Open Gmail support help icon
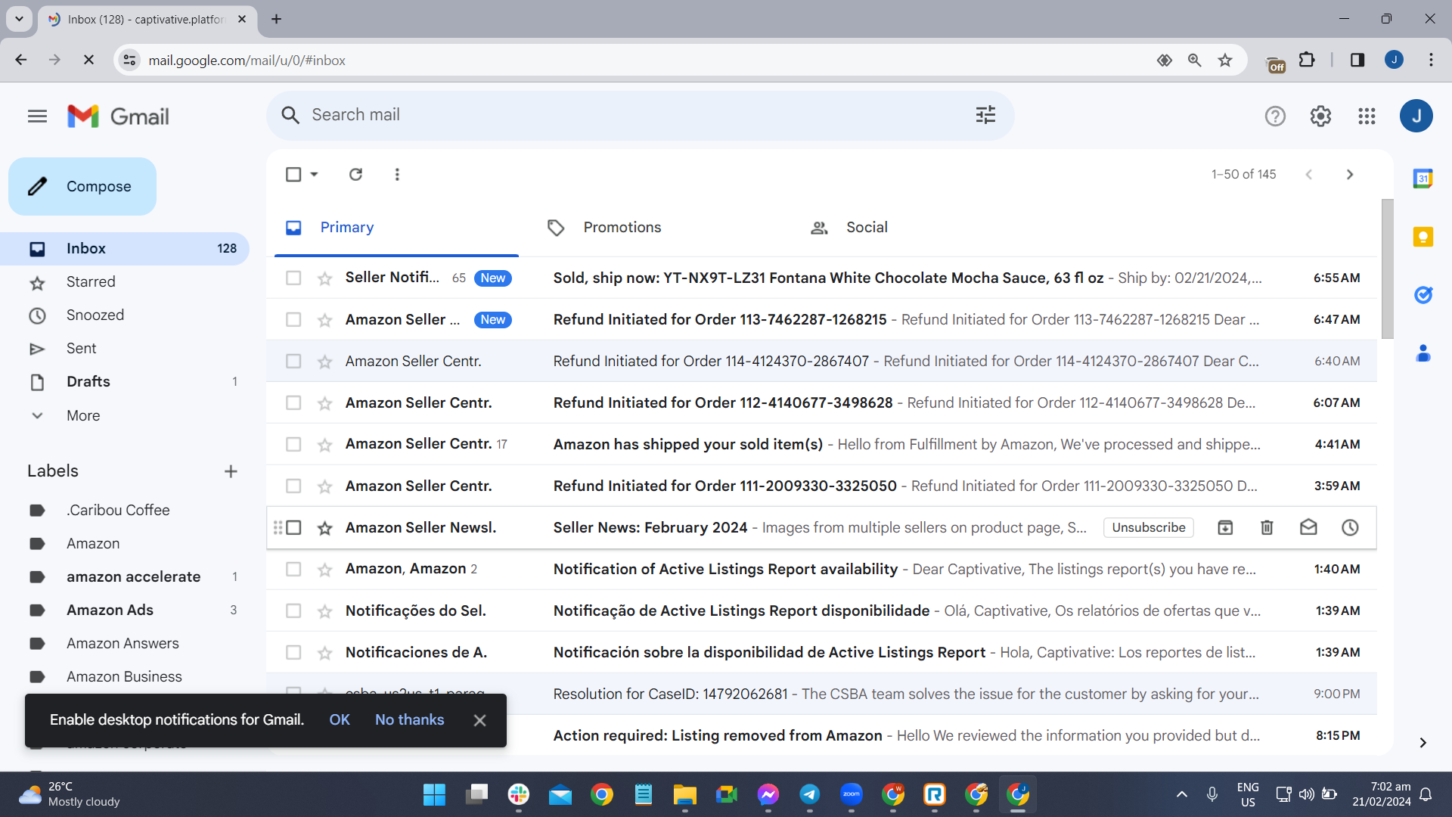 (1275, 116)
